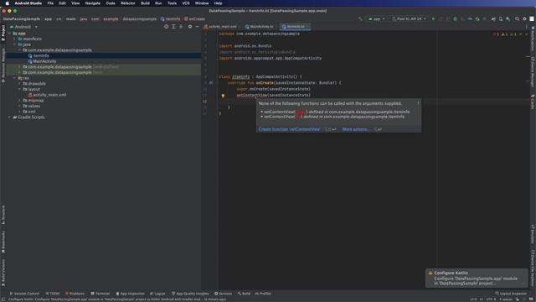The image size is (536, 302).
Task: Select ItemInfo in the project tree
Action: 41,56
